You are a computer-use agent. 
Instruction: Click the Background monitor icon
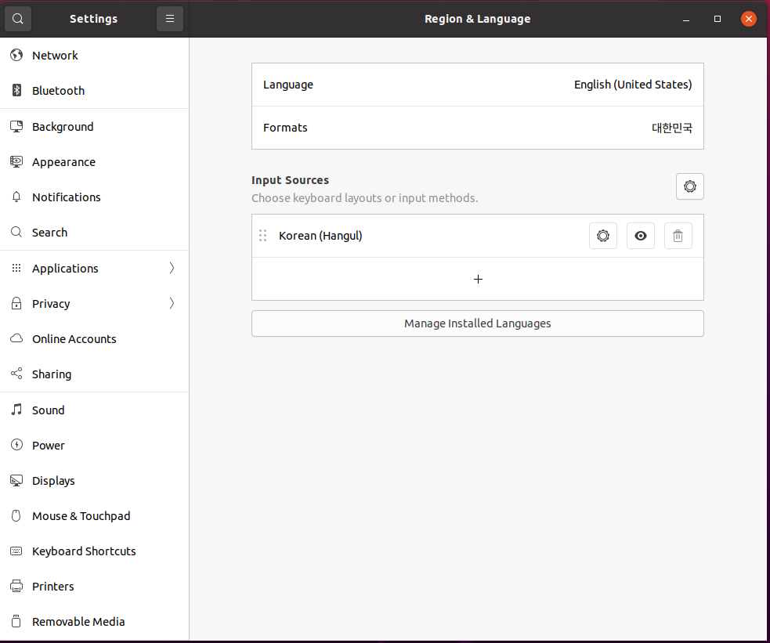coord(16,127)
